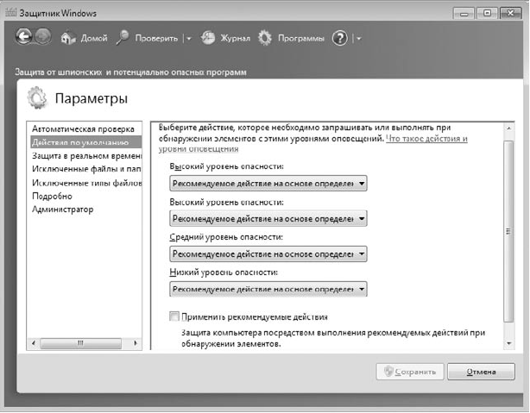Image resolution: width=530 pixels, height=413 pixels.
Task: Select Защита в реальном времени item
Action: pyautogui.click(x=87, y=156)
